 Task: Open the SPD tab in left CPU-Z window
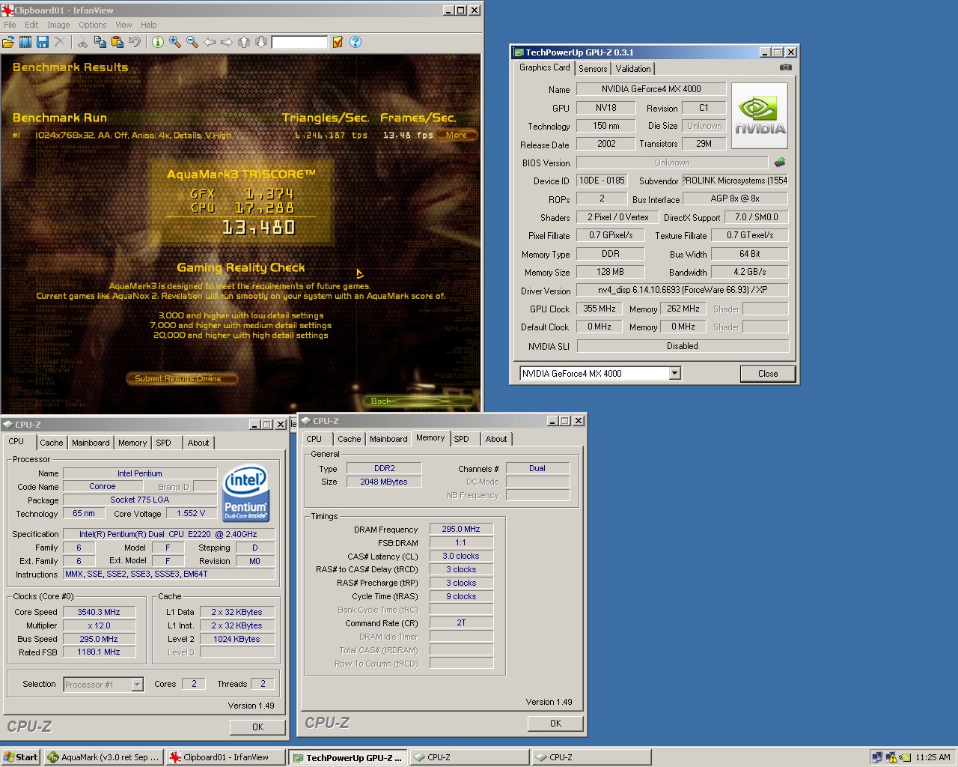(x=164, y=443)
